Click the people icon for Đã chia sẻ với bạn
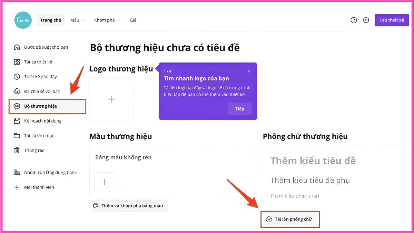The height and width of the screenshot is (233, 414). 17,91
